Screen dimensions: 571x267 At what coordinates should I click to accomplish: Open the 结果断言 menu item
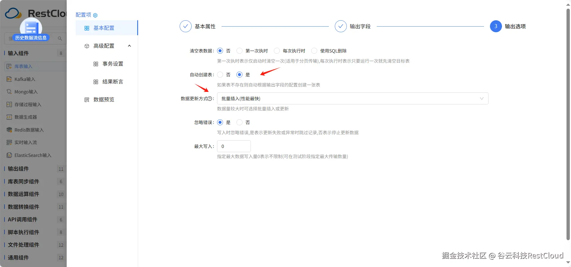pos(106,82)
